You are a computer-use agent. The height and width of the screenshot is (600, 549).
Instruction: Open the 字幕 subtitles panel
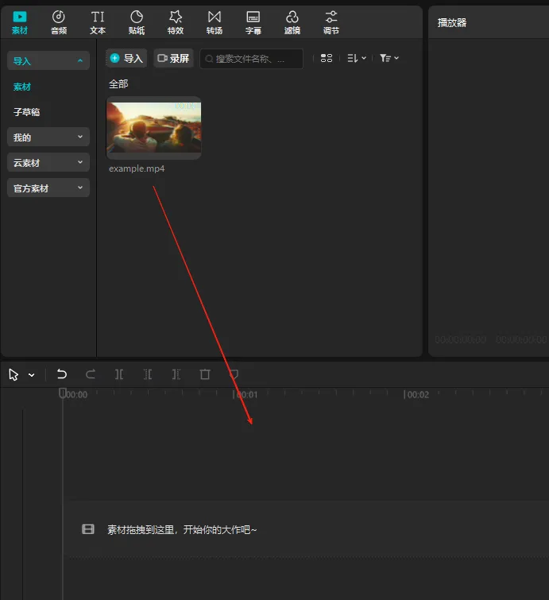(253, 22)
